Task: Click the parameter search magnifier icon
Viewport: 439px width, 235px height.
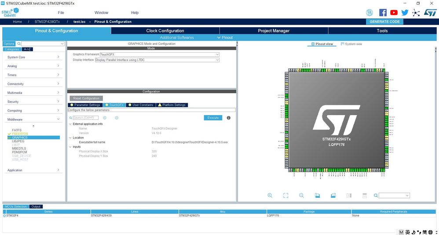Action: pos(70,118)
